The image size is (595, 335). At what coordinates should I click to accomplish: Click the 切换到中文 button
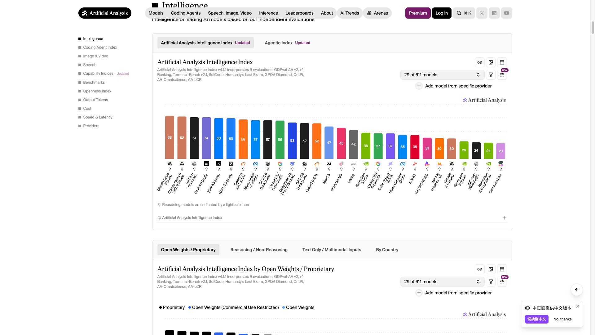pos(536,319)
